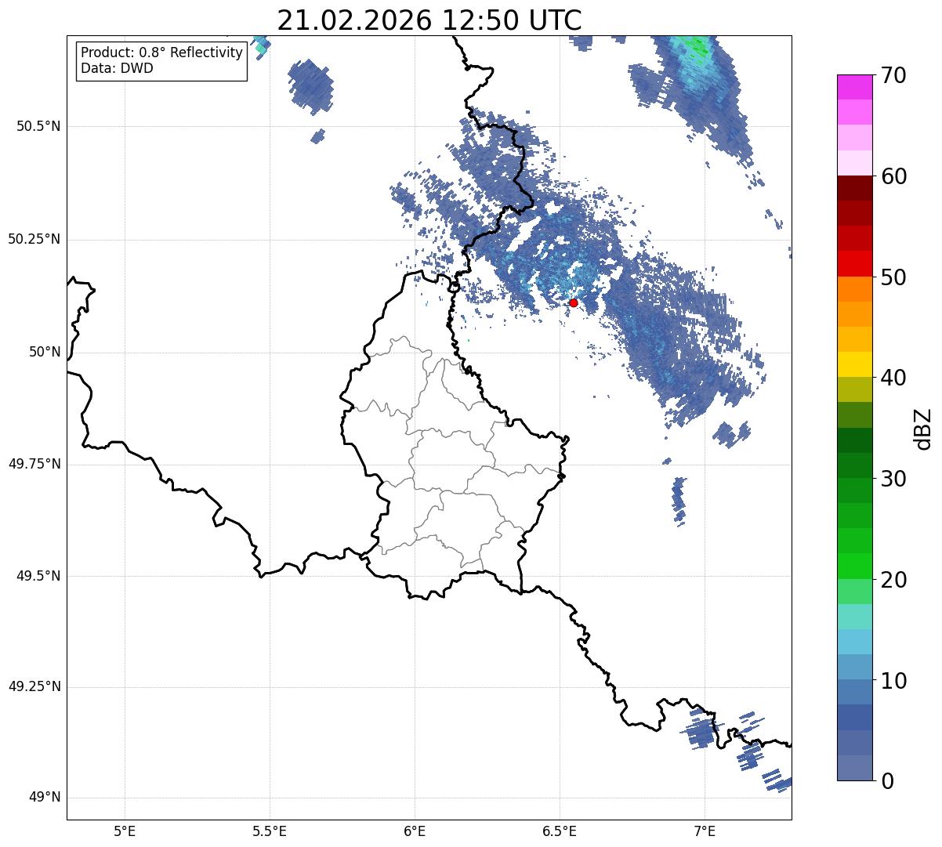Click the 50.25°N latitude label
This screenshot has width=942, height=847.
(x=34, y=239)
